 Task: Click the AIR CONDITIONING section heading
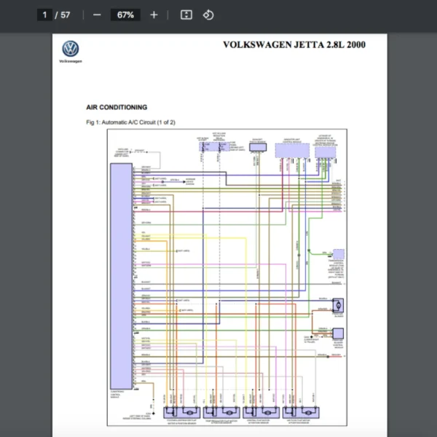point(117,107)
